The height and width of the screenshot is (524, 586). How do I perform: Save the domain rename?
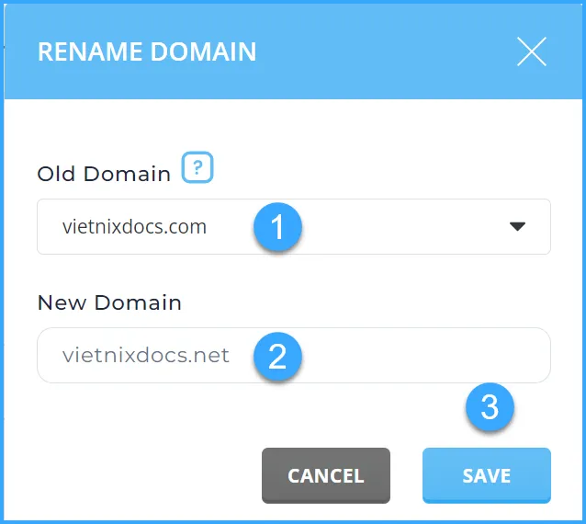coord(486,475)
